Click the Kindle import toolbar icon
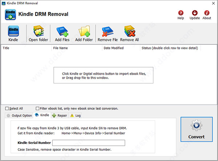The image size is (218, 161). click(x=13, y=31)
